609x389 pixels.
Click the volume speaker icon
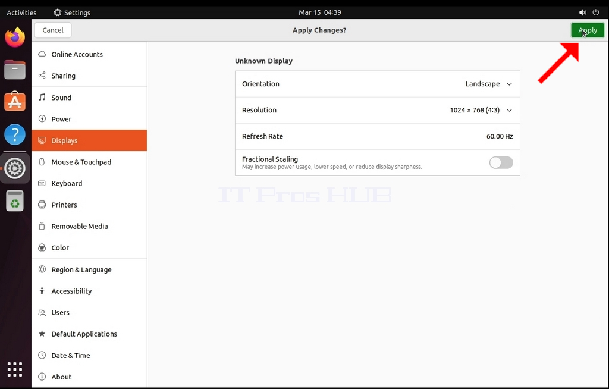[x=582, y=12]
